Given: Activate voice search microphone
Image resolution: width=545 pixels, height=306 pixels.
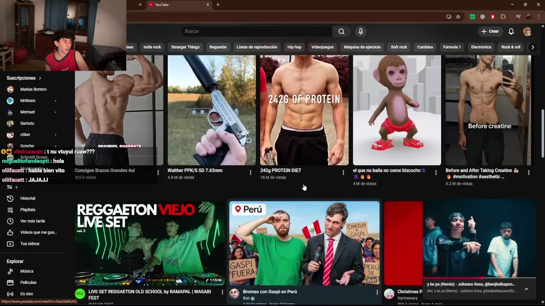Looking at the screenshot, I should [x=361, y=31].
